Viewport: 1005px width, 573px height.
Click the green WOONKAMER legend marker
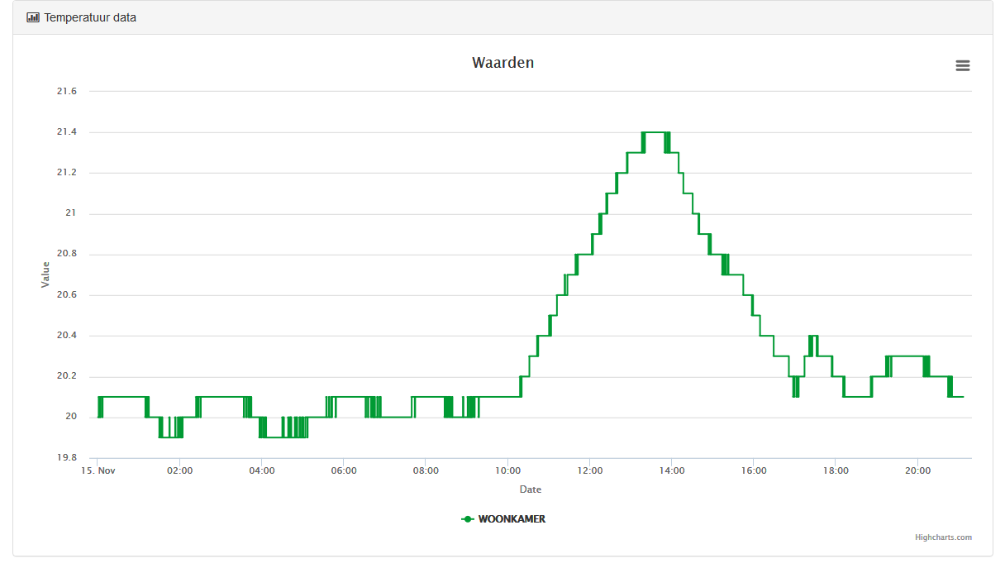468,519
